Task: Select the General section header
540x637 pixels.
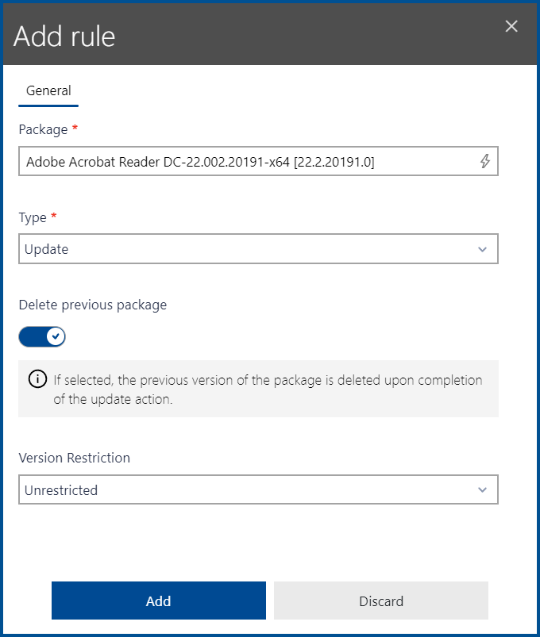Action: (x=48, y=90)
